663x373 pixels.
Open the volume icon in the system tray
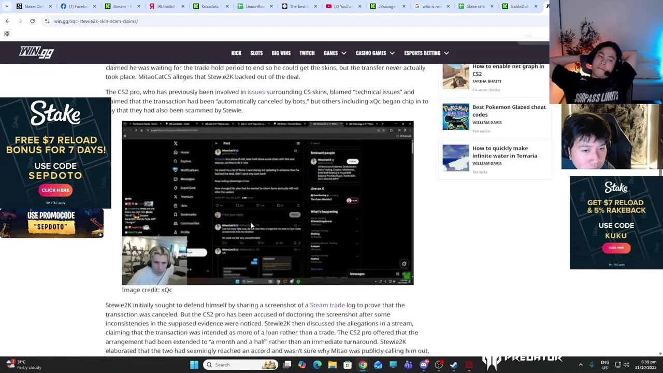pyautogui.click(x=626, y=365)
